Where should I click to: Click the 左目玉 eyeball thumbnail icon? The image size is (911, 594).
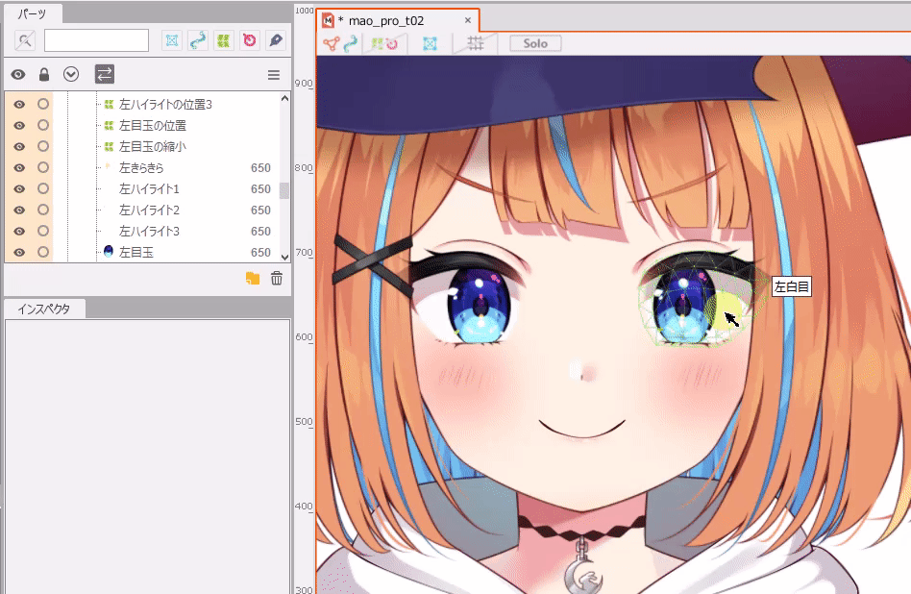point(108,251)
